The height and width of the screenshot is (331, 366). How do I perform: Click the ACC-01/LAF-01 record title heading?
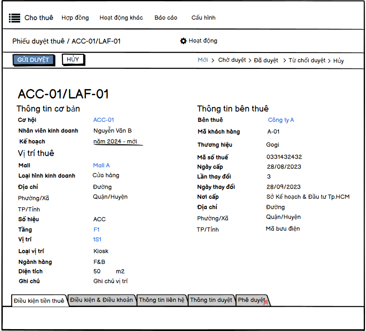[63, 94]
